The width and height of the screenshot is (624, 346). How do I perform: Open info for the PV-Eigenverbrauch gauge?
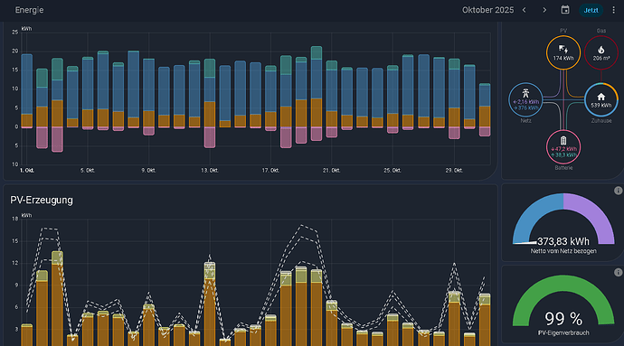tap(618, 273)
